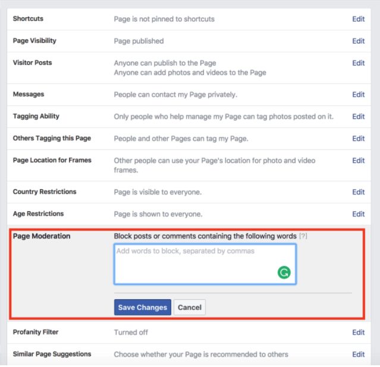Click the Country Restrictions row label
The image size is (380, 367).
click(45, 192)
